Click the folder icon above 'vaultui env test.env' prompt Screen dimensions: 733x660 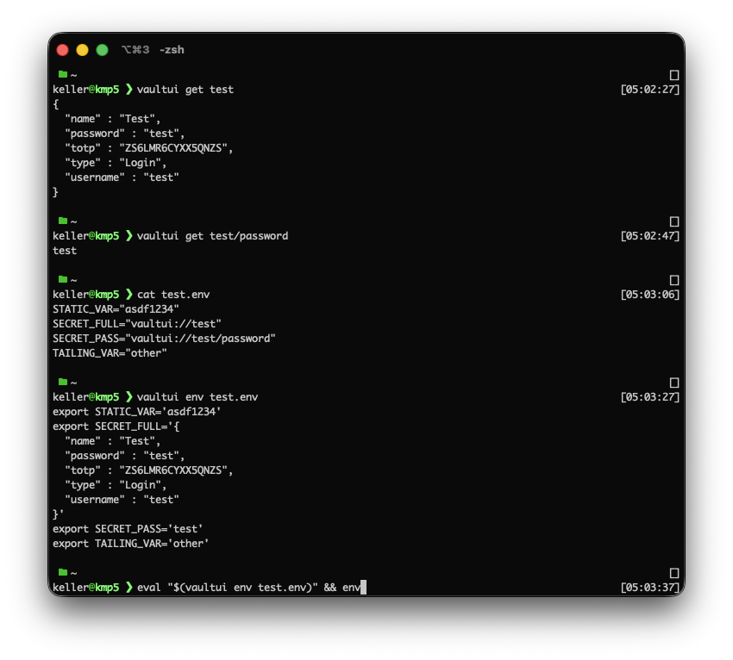[63, 382]
